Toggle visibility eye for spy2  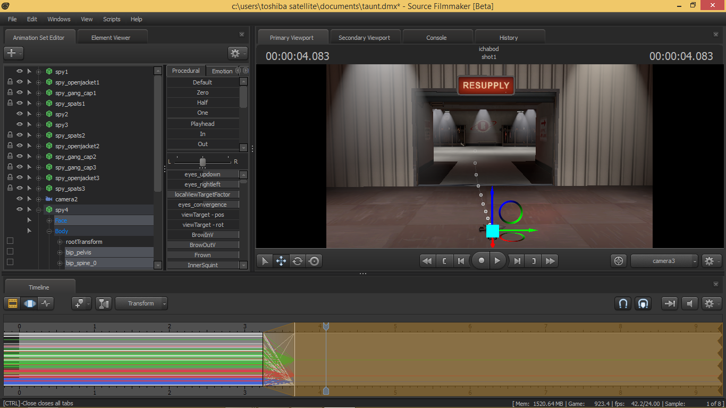pos(20,114)
